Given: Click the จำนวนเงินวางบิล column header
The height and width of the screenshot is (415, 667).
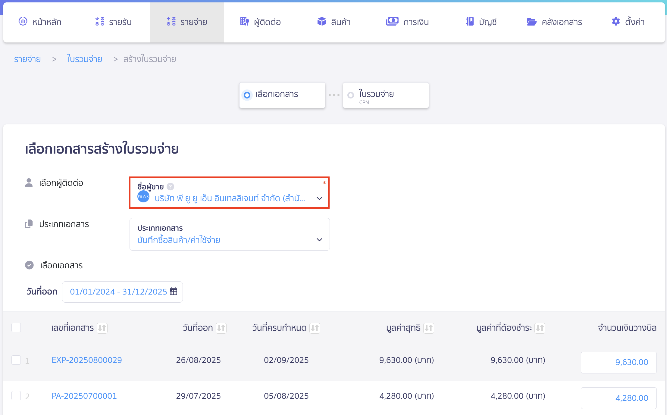Looking at the screenshot, I should coord(627,328).
